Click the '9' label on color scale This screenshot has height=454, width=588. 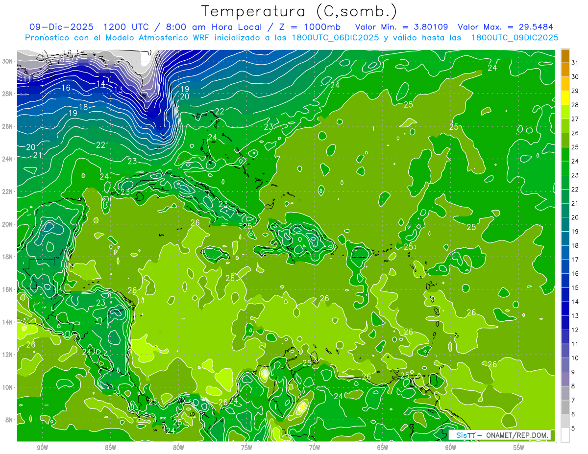click(573, 372)
